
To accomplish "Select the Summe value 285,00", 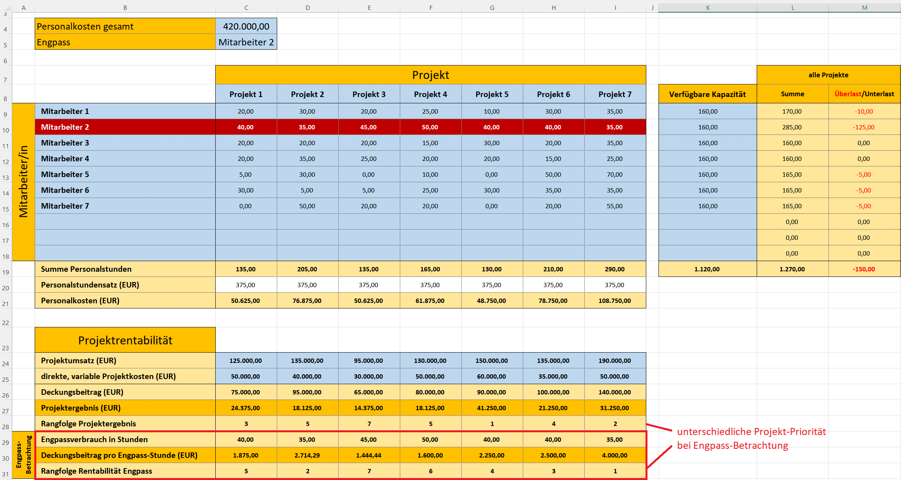I will pyautogui.click(x=793, y=127).
